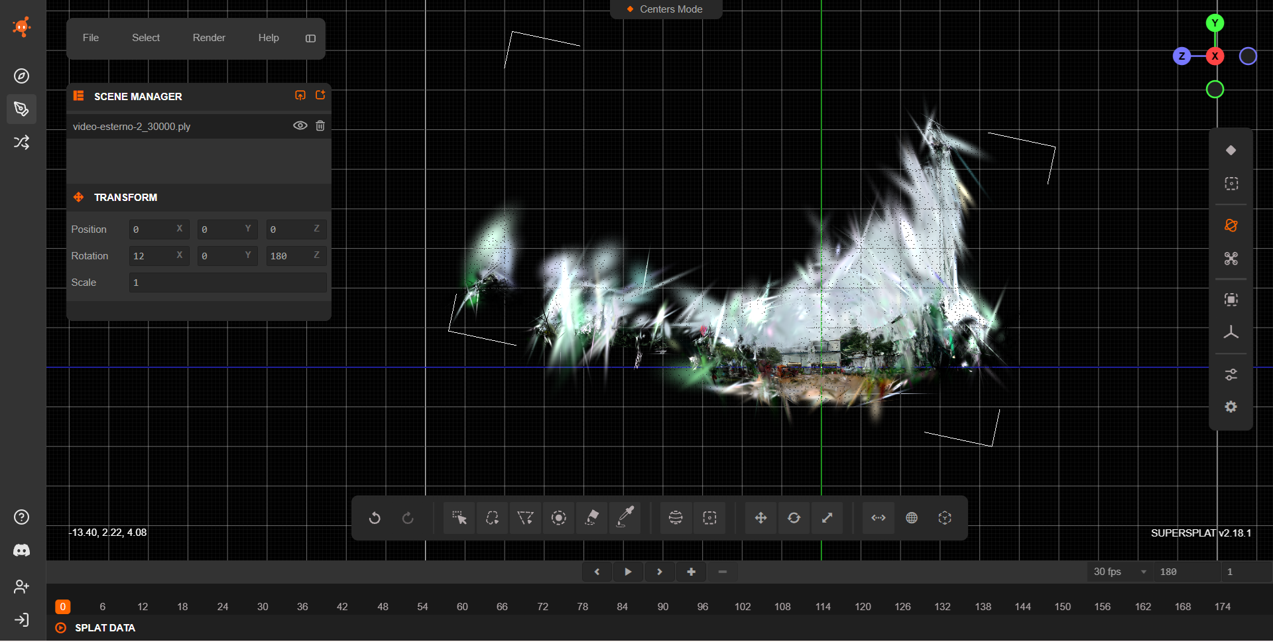Screen dimensions: 1273x642
Task: Open the Render menu
Action: tap(209, 38)
